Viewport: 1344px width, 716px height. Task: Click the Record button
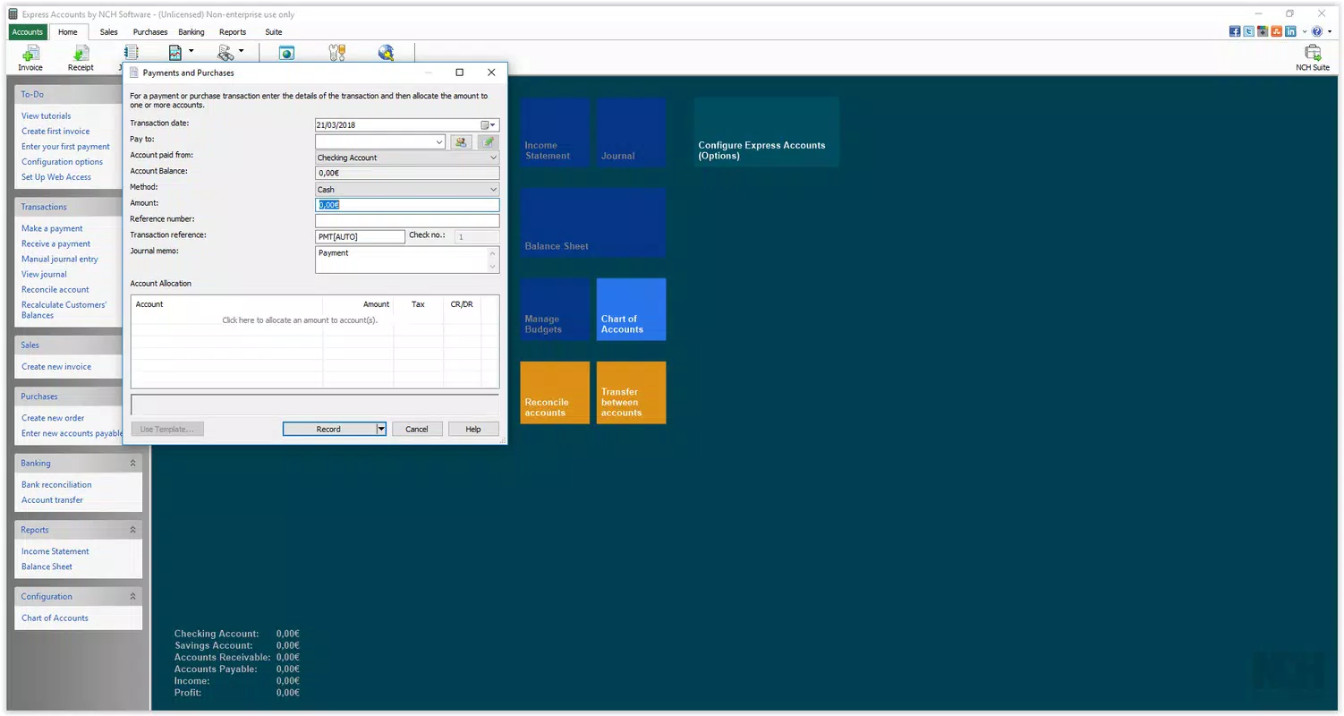[x=328, y=429]
